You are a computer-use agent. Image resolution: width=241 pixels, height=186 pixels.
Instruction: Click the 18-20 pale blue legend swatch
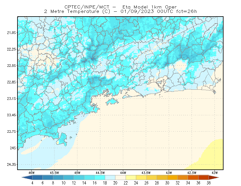pos(110,178)
